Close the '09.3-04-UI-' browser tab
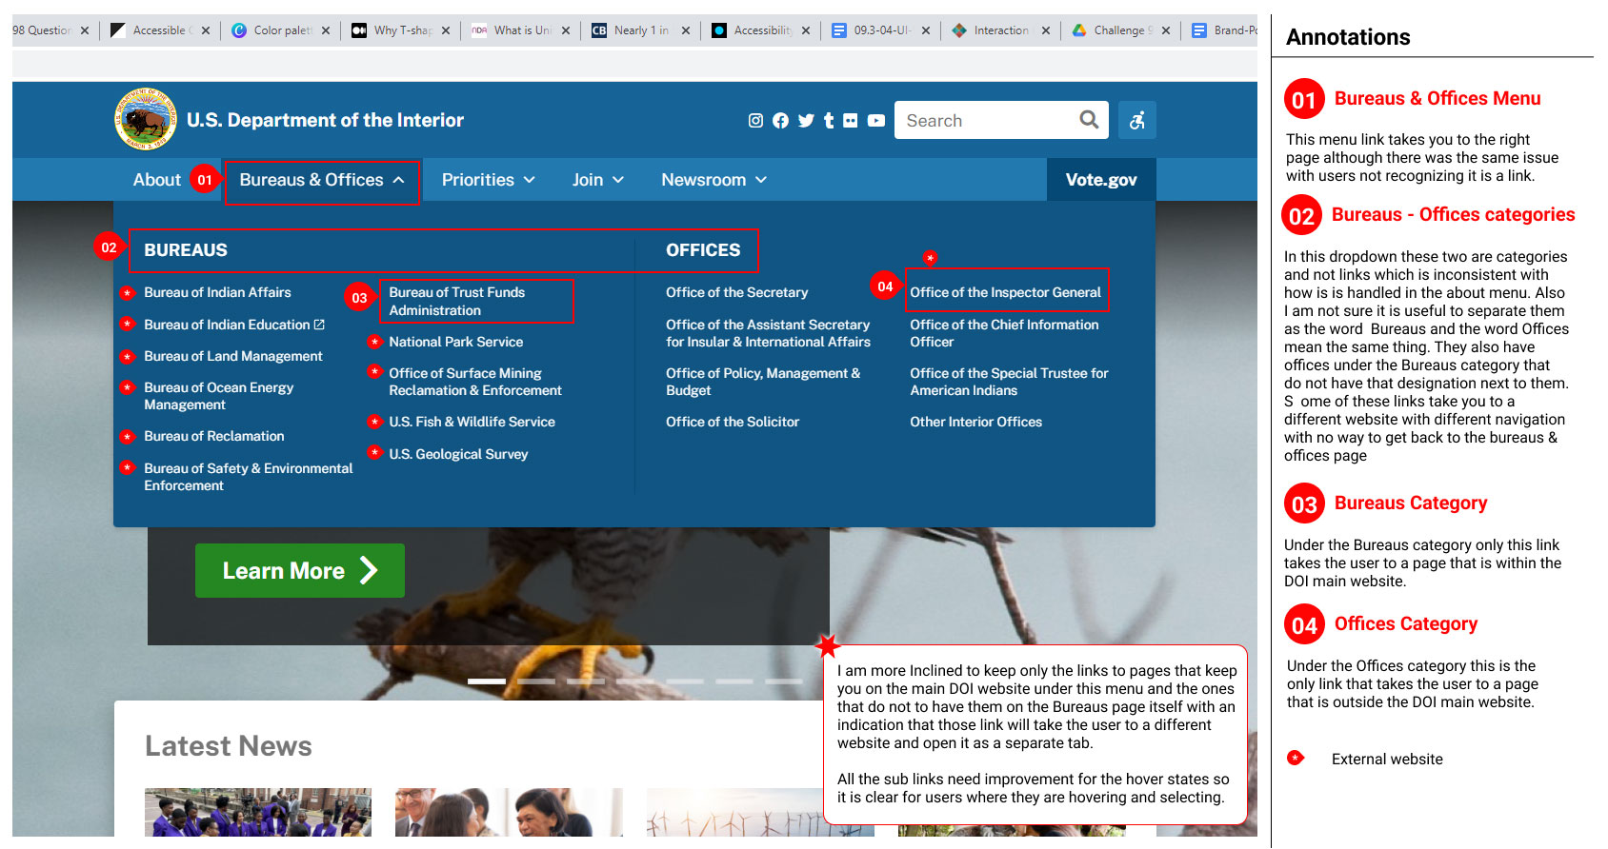 click(x=926, y=30)
